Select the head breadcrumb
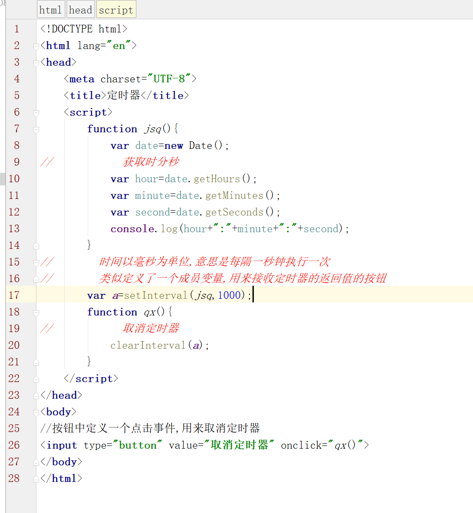473x513 pixels. (x=81, y=10)
